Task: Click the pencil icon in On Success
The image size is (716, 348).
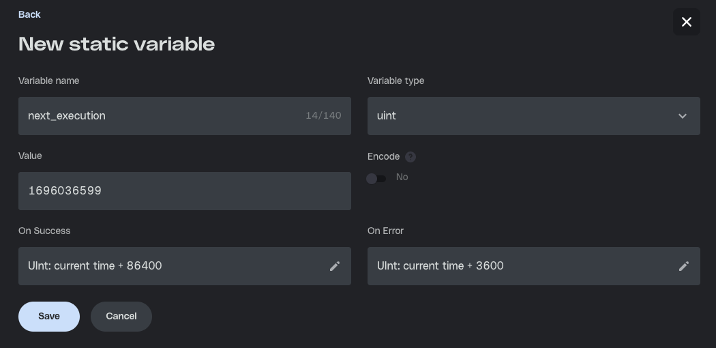Action: [x=335, y=266]
